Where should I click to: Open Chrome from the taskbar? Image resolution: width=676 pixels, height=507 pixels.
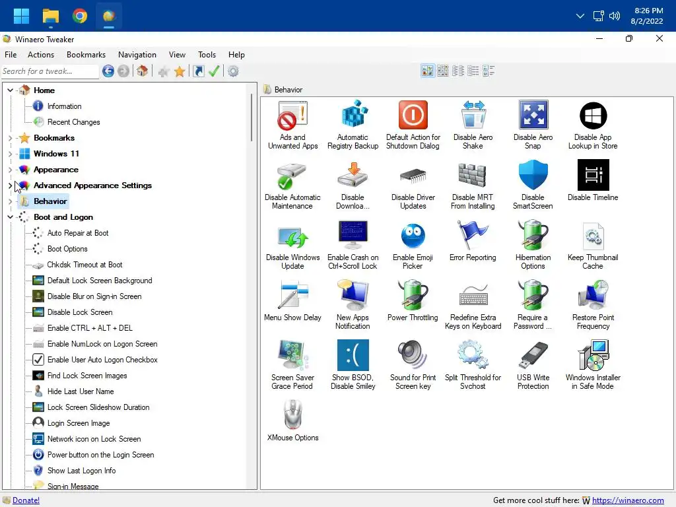click(x=80, y=16)
